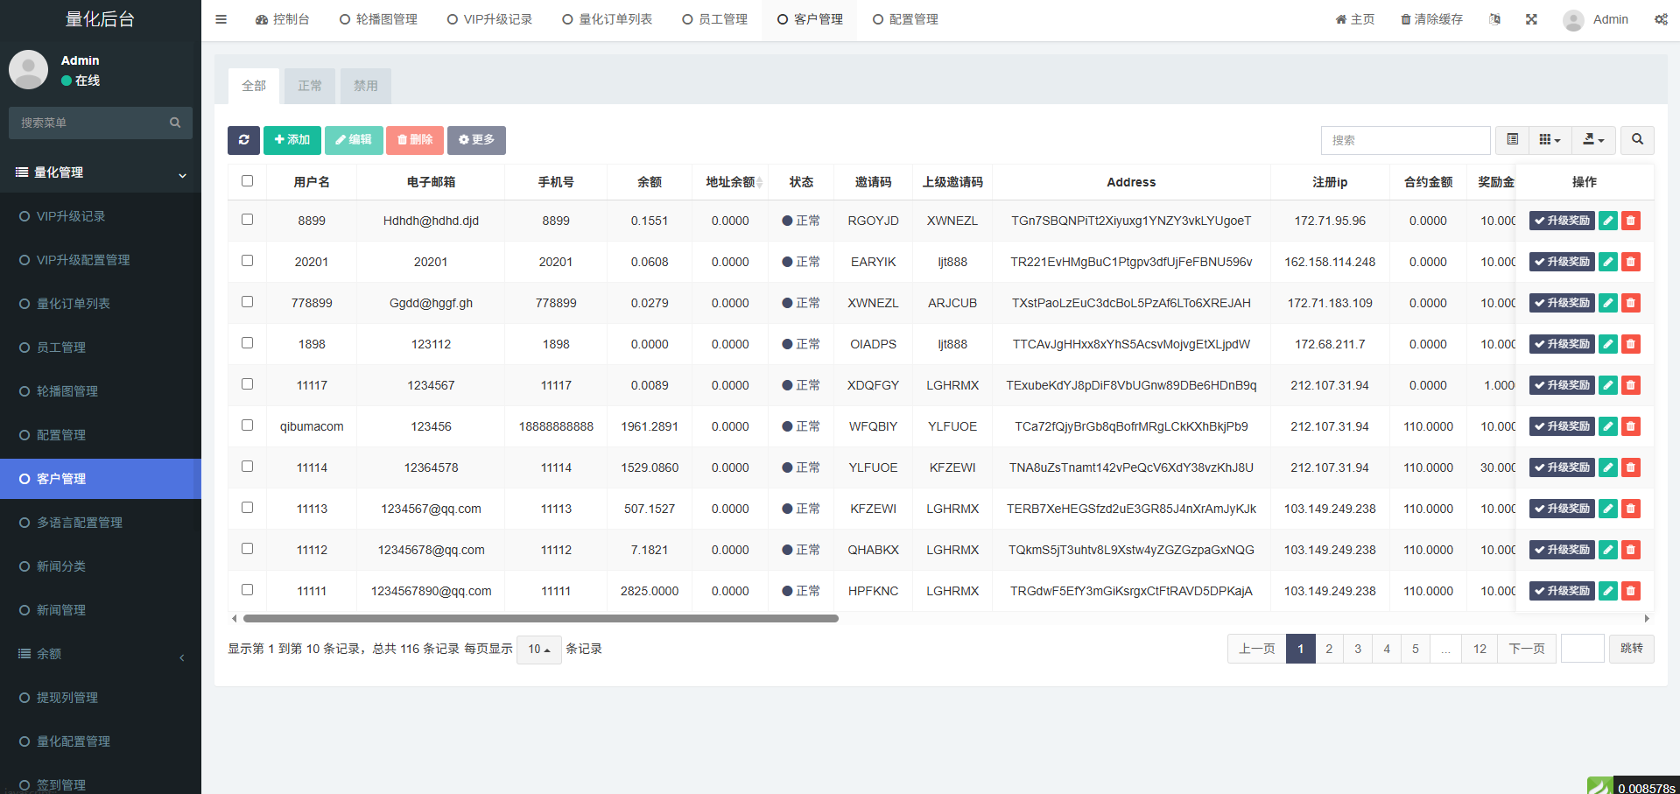Toggle fullscreen mode icon
The image size is (1680, 794).
click(x=1531, y=19)
